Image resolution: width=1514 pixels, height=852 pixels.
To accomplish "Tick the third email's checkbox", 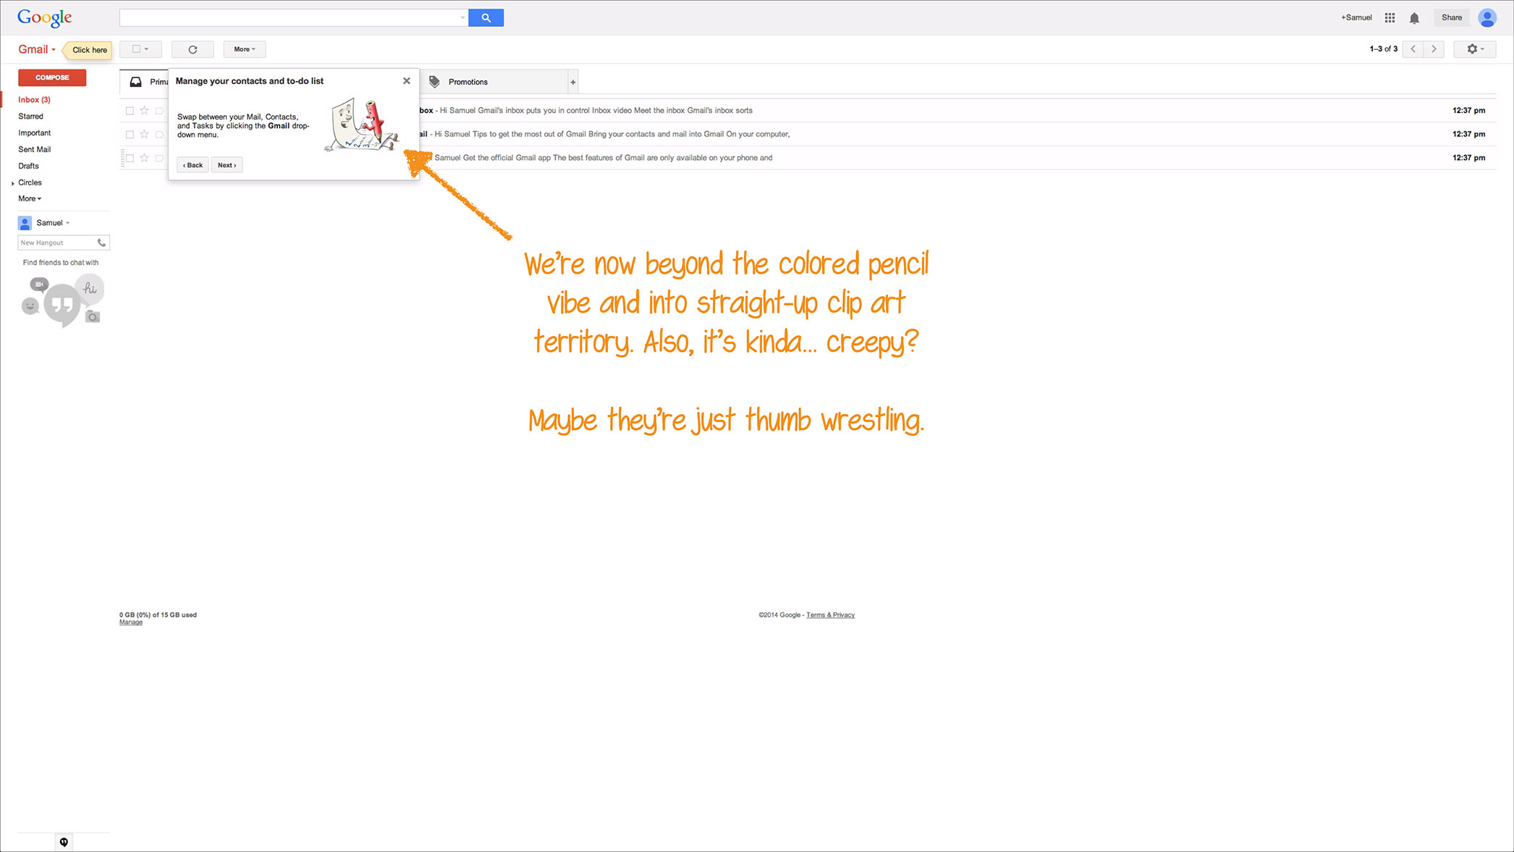I will tap(130, 158).
